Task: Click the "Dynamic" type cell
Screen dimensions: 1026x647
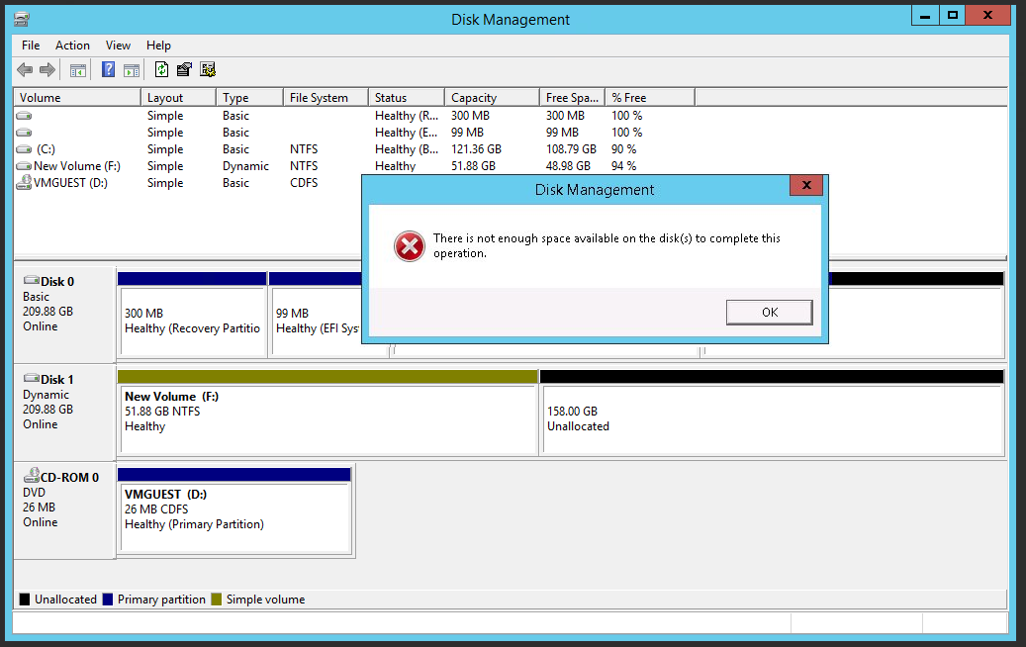Action: click(245, 166)
